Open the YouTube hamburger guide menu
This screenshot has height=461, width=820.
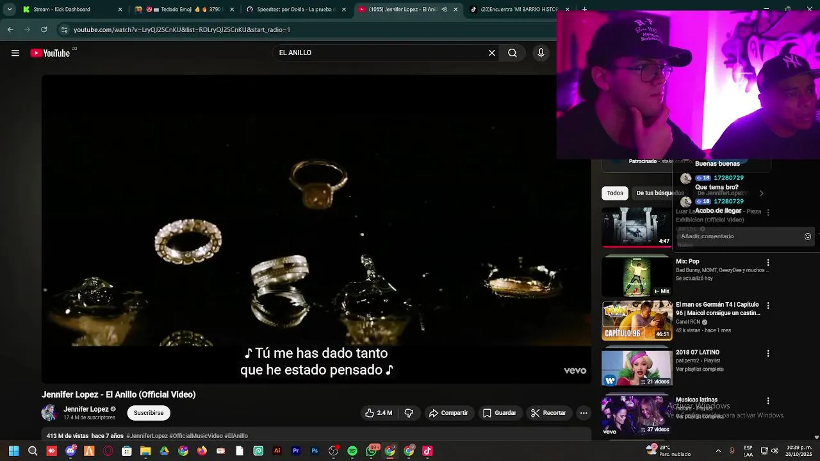coord(15,53)
